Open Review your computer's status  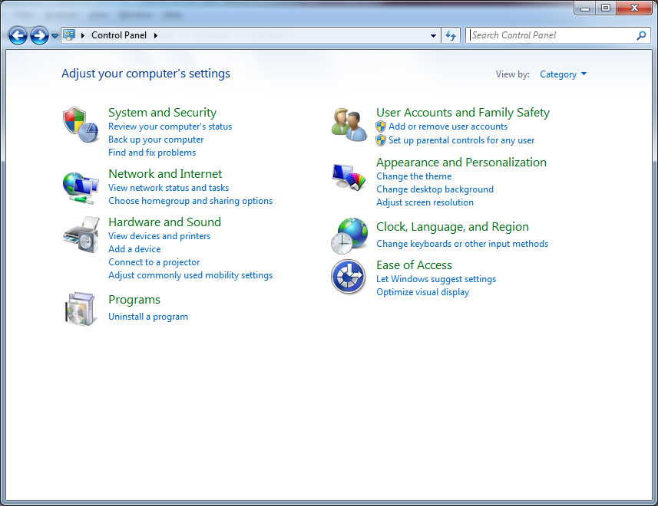[170, 127]
